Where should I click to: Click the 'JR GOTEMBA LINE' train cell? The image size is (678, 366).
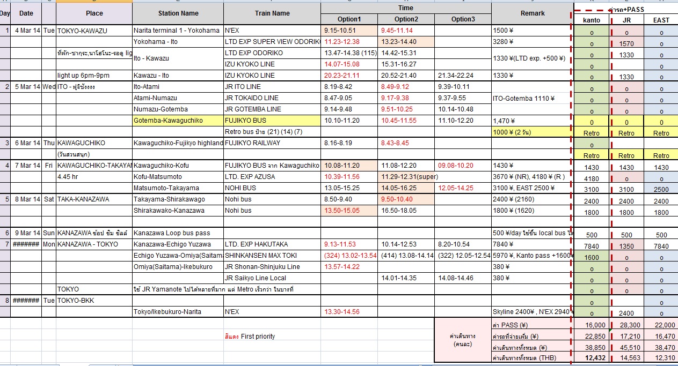272,109
